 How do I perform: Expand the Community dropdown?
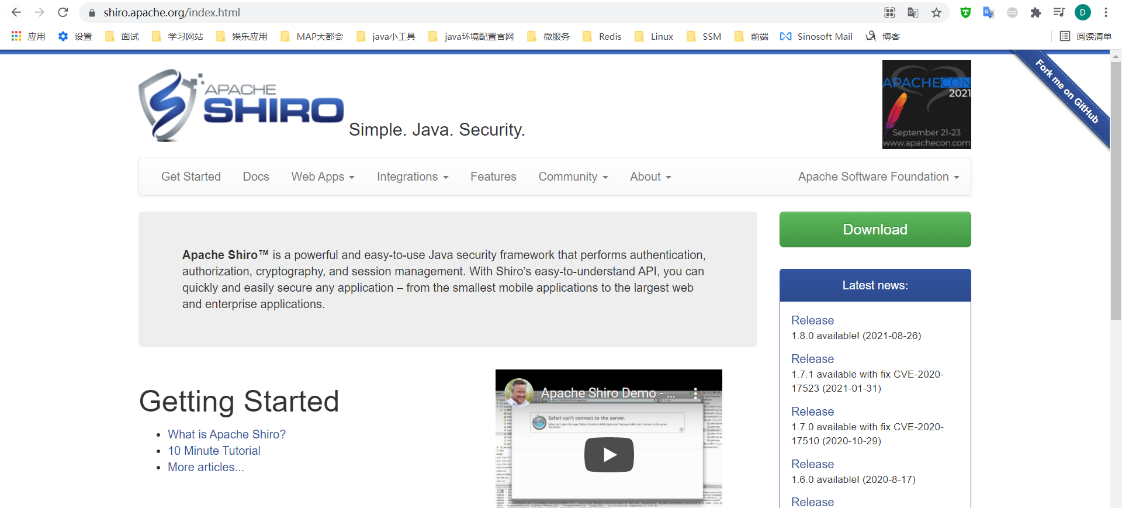pos(573,177)
